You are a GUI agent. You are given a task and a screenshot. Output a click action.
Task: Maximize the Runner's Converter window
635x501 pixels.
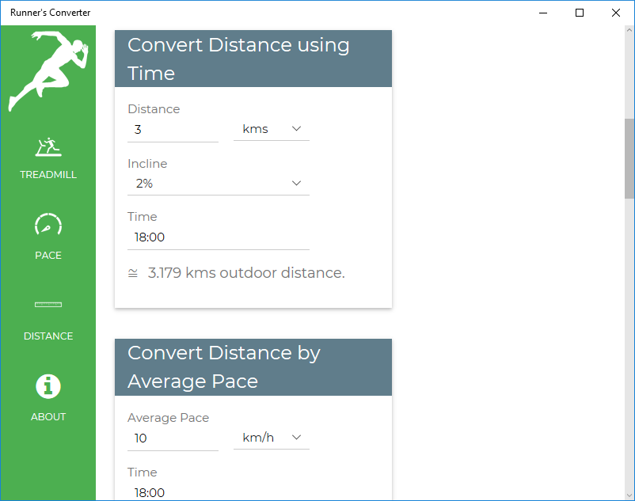(x=580, y=13)
